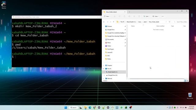Open the Recycle Bin desktop icon
This screenshot has width=196, height=110.
click(190, 96)
